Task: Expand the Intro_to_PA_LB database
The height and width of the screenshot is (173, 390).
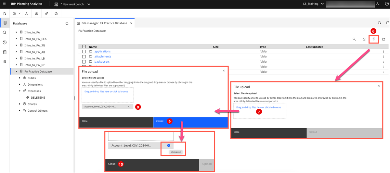Action: (x=16, y=58)
